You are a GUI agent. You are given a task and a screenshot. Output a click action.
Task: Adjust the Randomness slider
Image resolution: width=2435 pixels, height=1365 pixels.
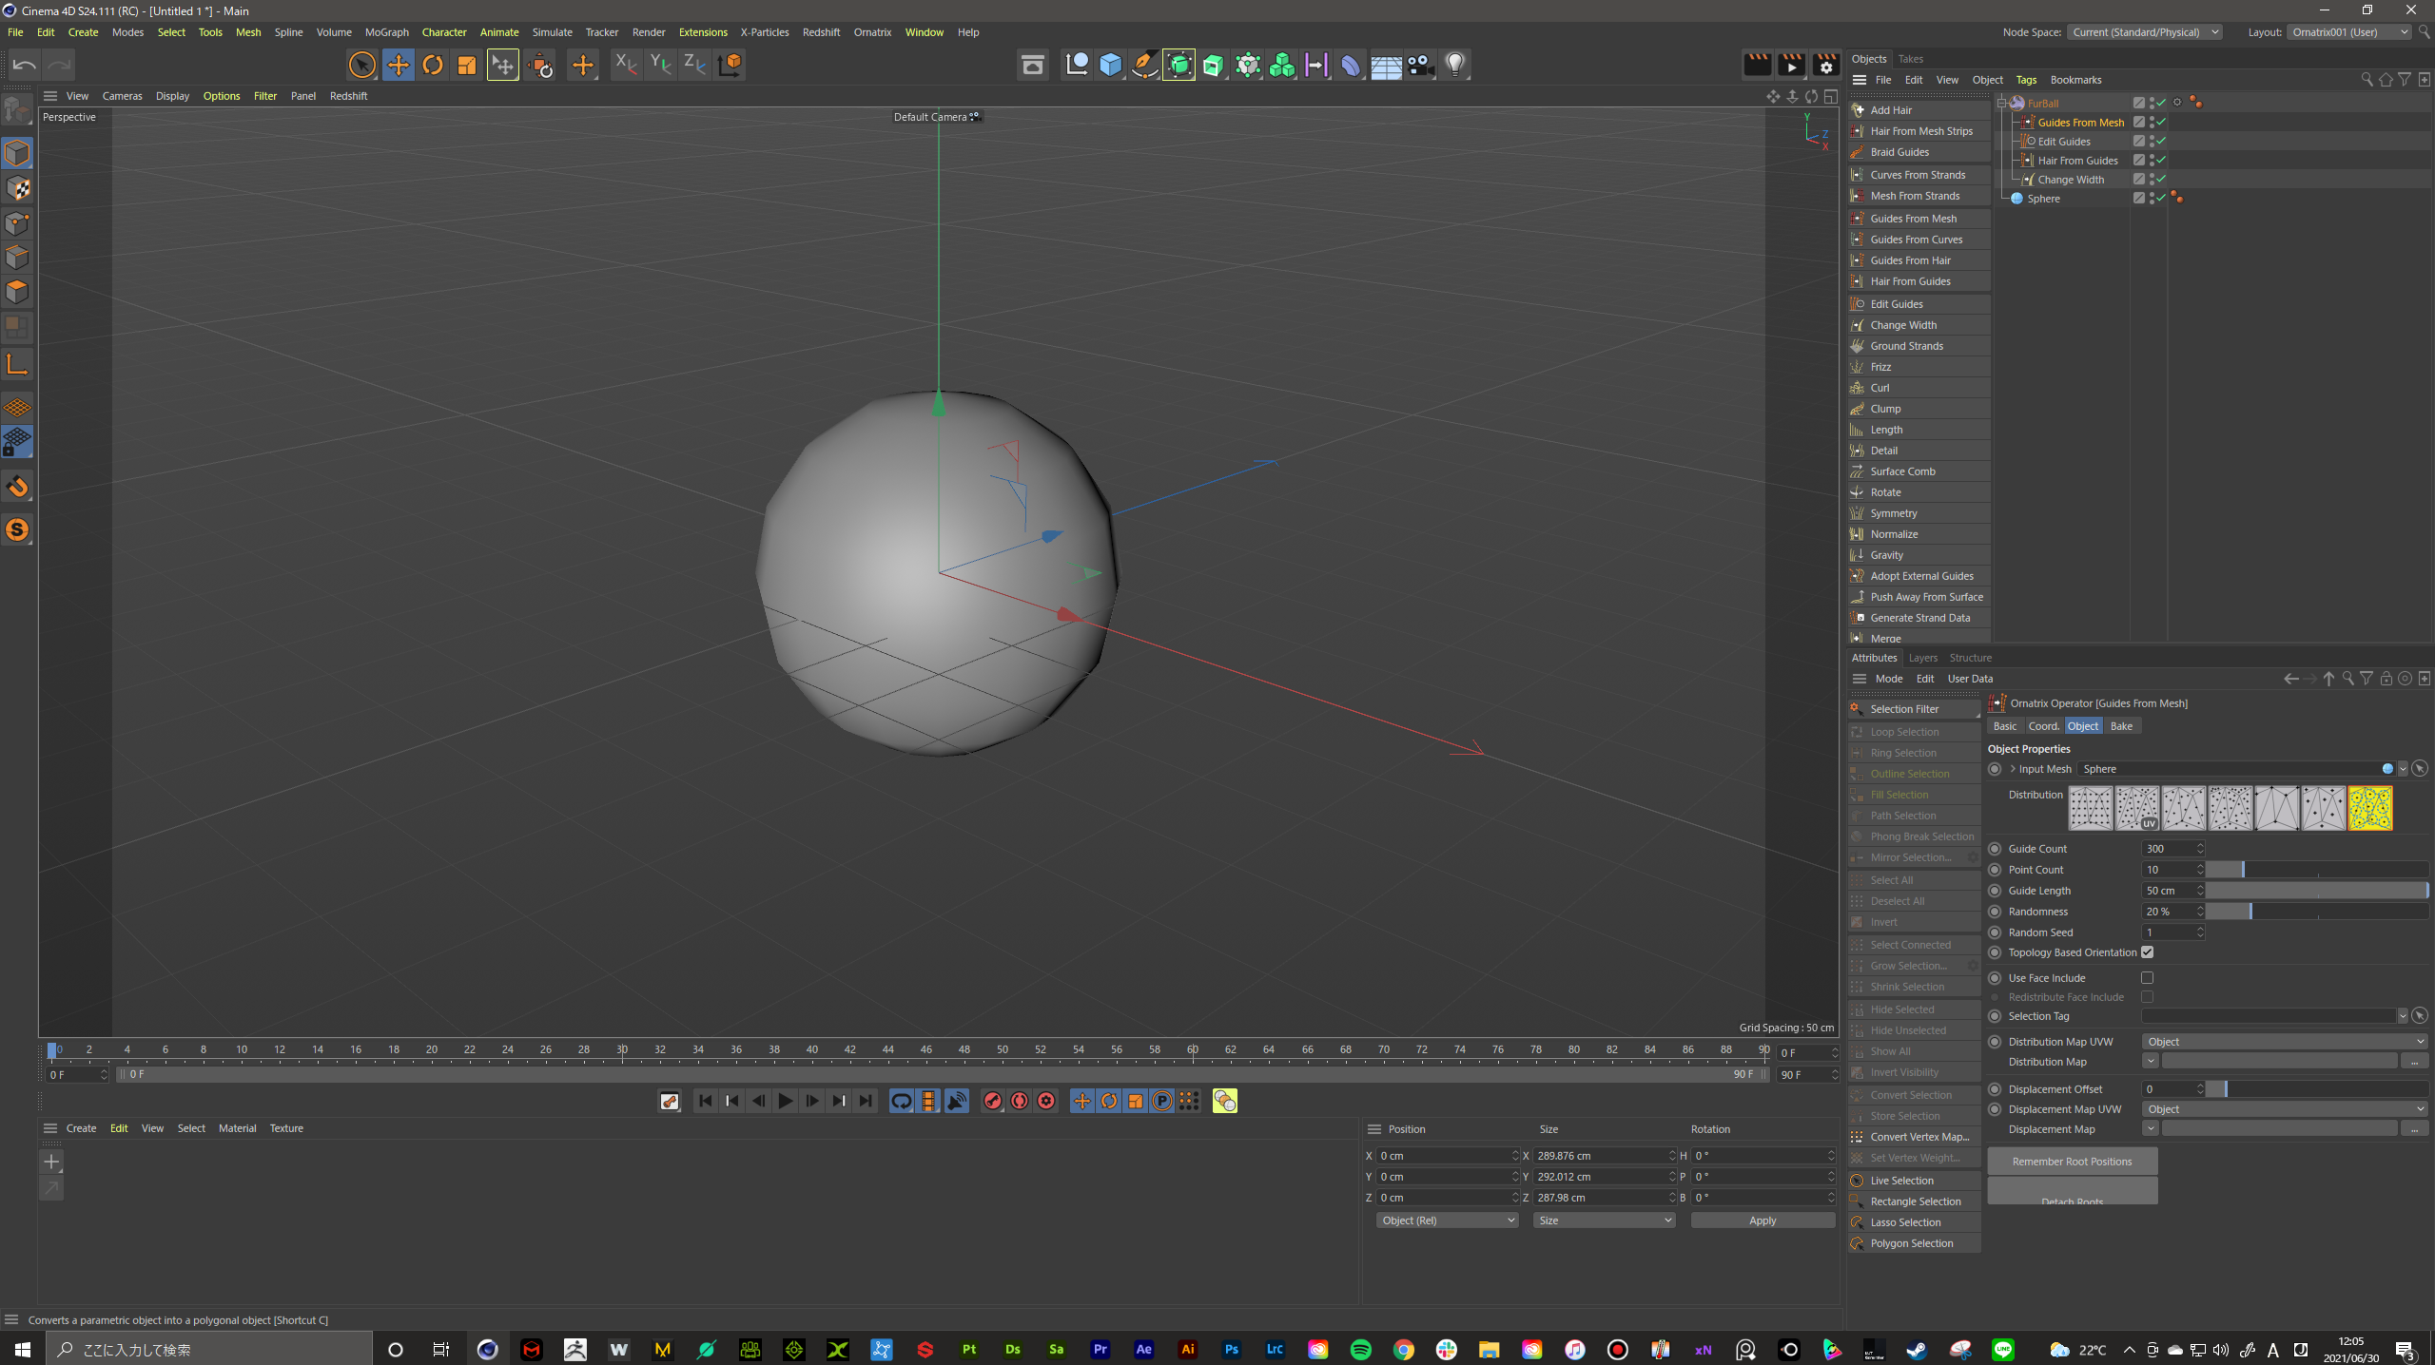pyautogui.click(x=2250, y=912)
